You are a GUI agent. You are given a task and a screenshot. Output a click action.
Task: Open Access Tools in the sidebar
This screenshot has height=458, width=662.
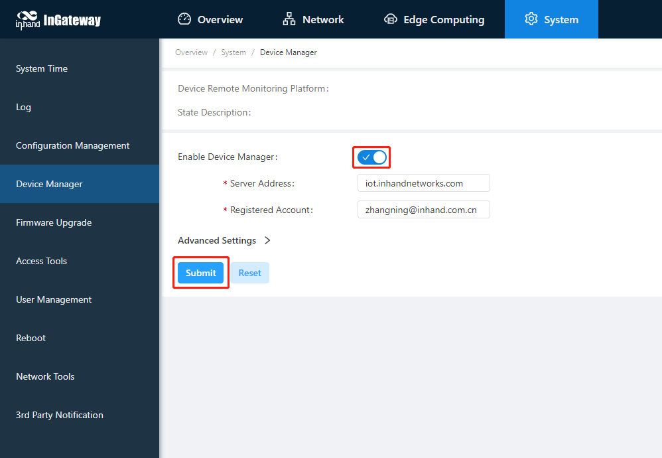[80, 261]
